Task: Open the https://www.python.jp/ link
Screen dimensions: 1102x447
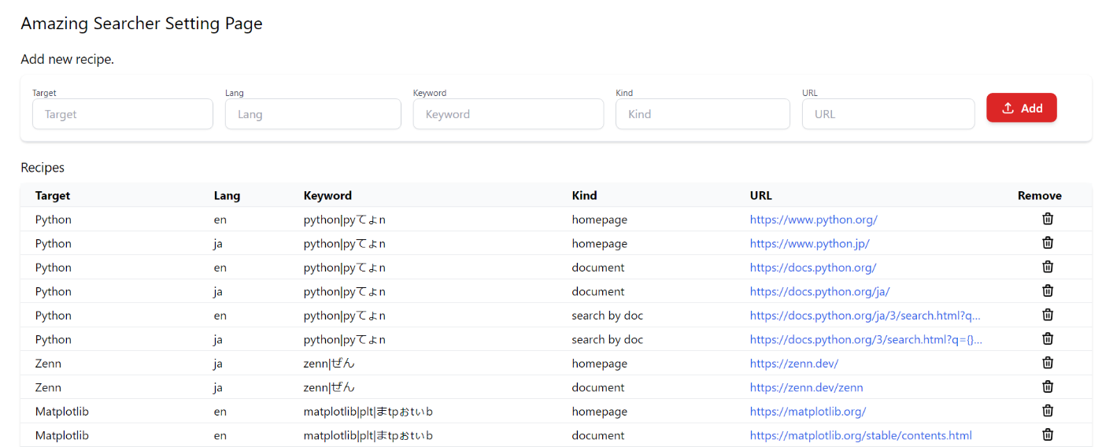Action: click(809, 244)
